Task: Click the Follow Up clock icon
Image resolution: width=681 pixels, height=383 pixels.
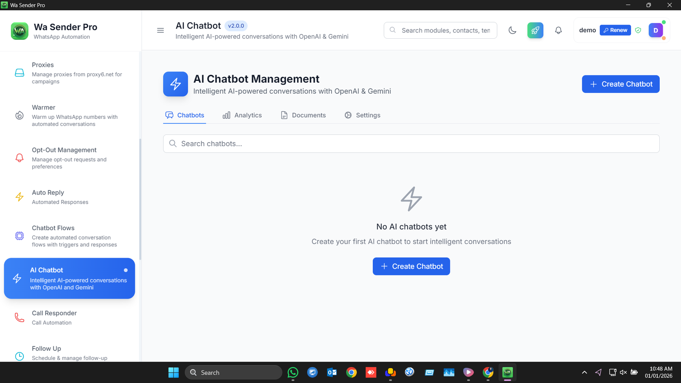Action: pos(20,356)
